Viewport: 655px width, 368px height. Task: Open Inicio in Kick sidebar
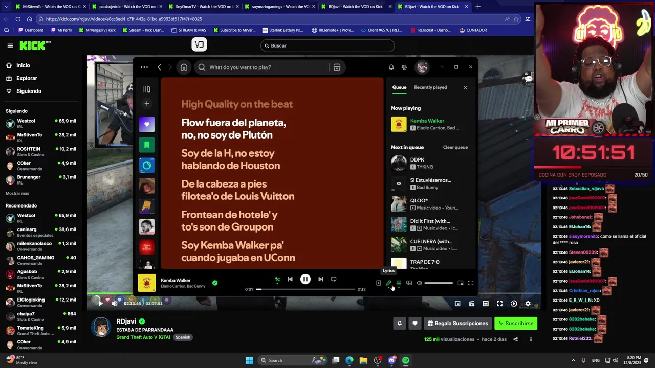pos(23,65)
